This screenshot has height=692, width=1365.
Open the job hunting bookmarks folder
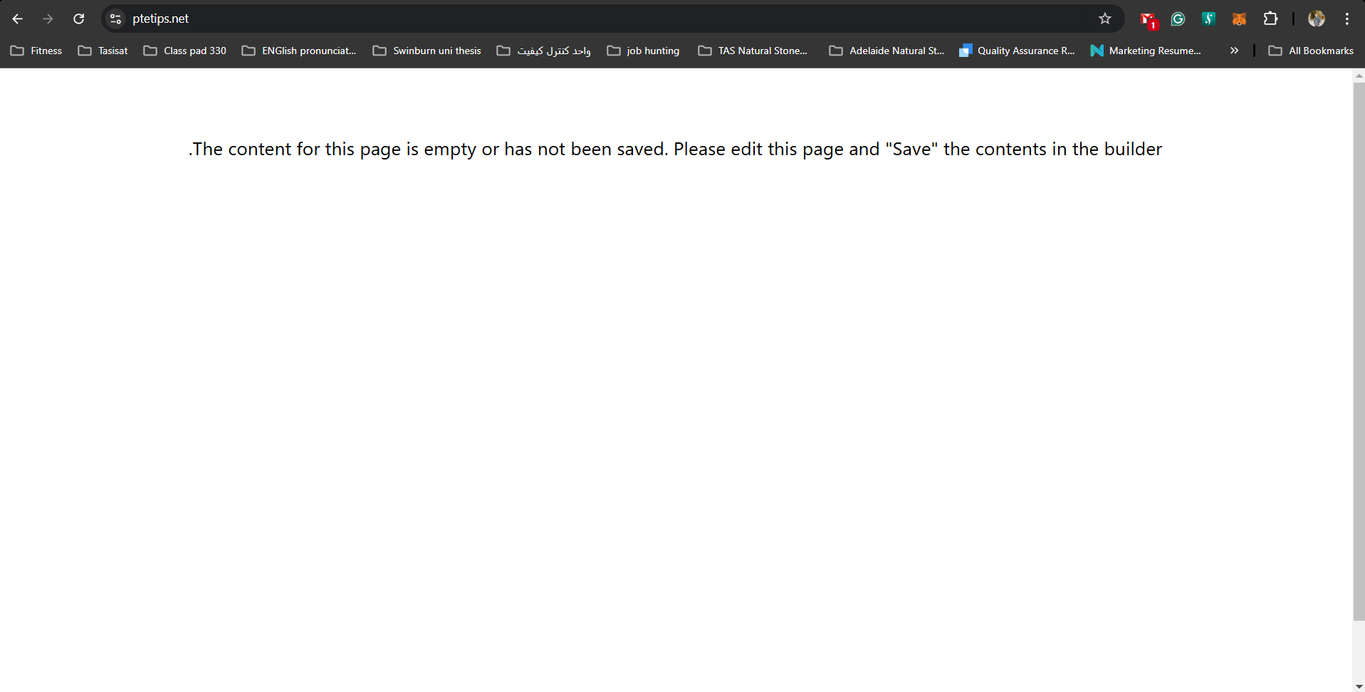tap(643, 51)
